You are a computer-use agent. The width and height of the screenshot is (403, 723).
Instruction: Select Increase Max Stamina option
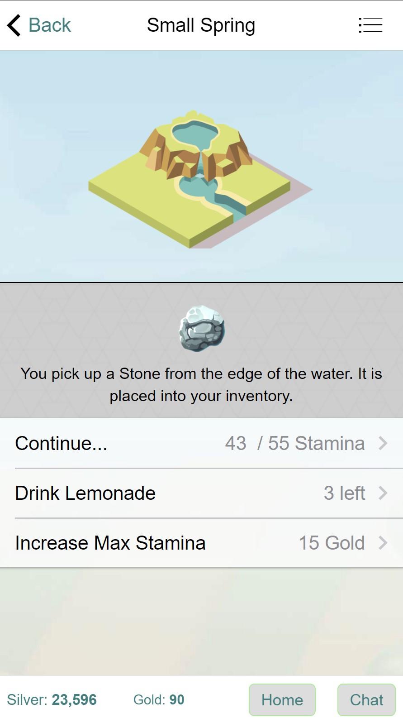click(x=110, y=543)
